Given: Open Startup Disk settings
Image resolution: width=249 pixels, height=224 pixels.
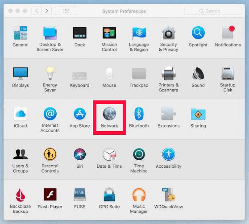Looking at the screenshot, I should click(228, 79).
